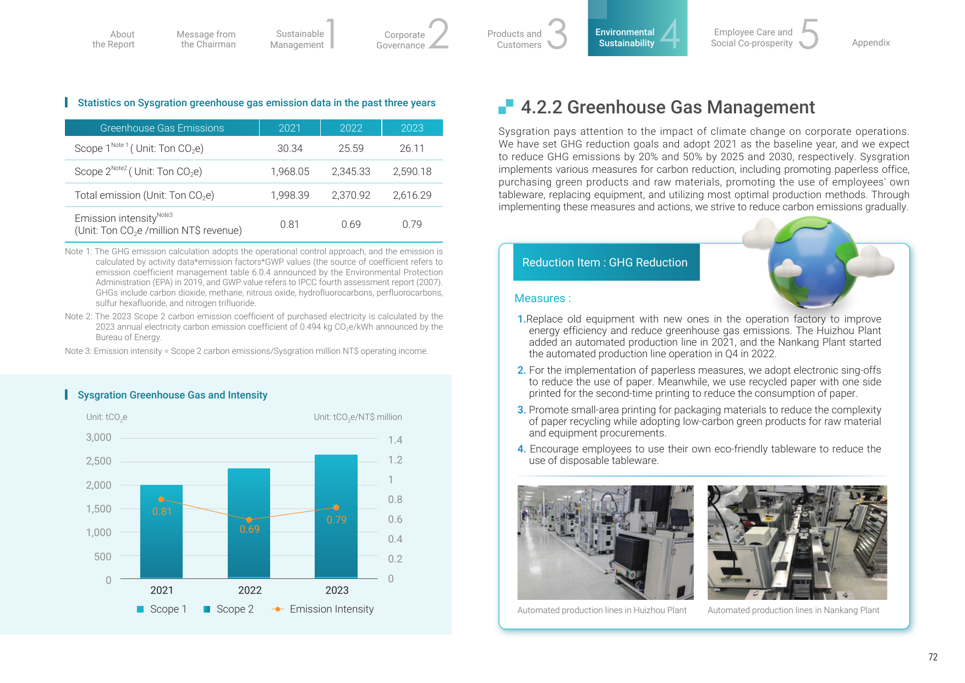This screenshot has height=683, width=965.
Task: Select the highlighted Environmental Sustainability tab
Action: (638, 28)
